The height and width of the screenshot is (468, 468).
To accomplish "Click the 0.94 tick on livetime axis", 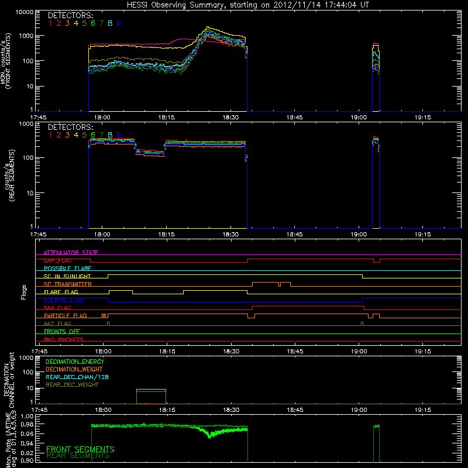I will tap(27, 443).
